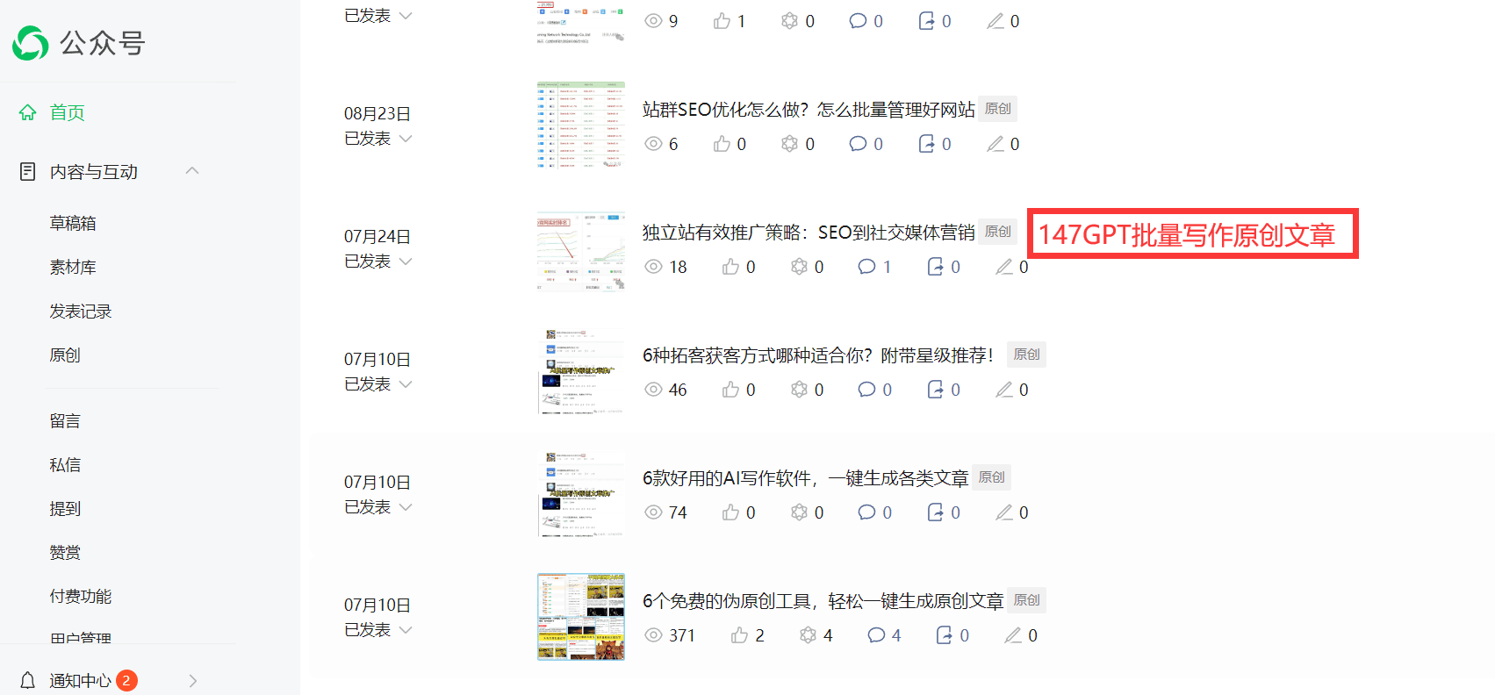
Task: Open 留言 comments page
Action: [x=65, y=421]
